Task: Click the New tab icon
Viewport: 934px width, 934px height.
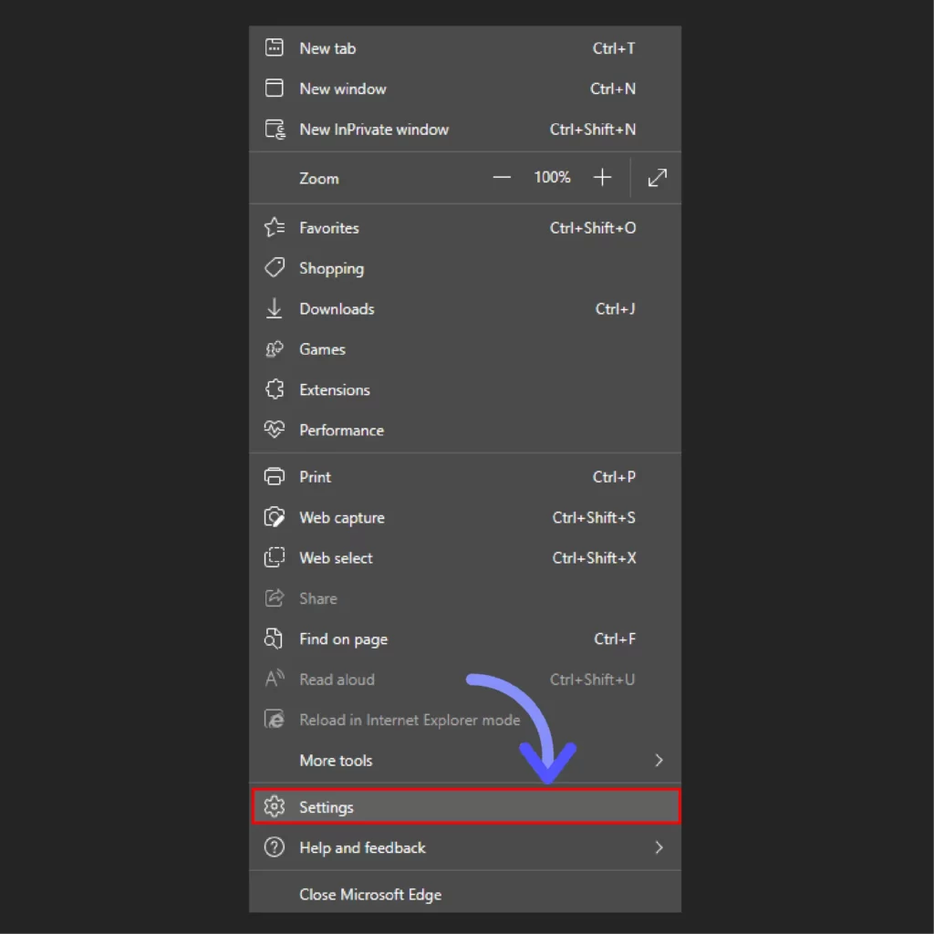Action: [x=274, y=47]
